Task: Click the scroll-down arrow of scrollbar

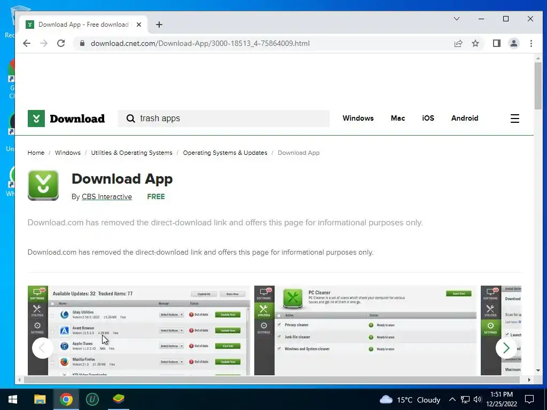Action: (x=538, y=370)
